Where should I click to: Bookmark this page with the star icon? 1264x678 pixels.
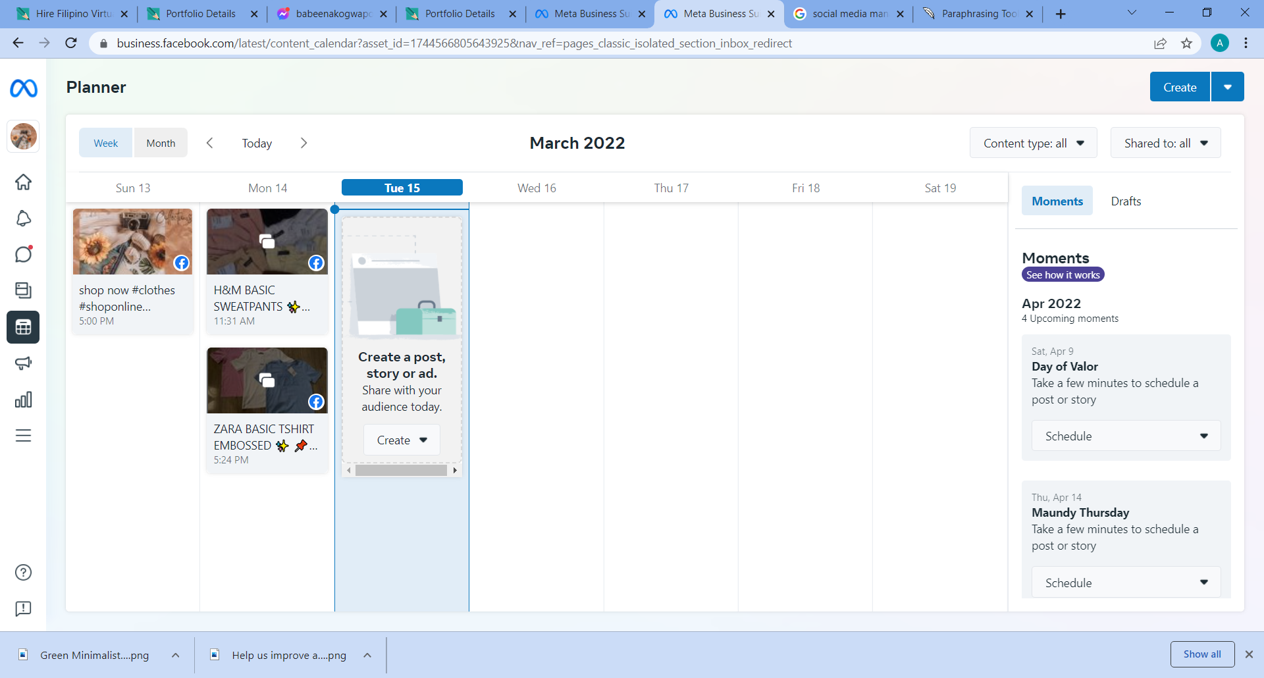[1186, 43]
